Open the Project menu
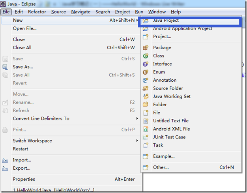Viewport: 247px width, 193px height. [x=122, y=12]
